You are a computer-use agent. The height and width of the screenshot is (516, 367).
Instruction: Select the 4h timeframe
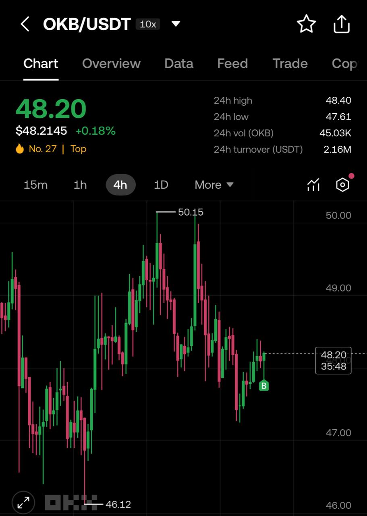[120, 185]
